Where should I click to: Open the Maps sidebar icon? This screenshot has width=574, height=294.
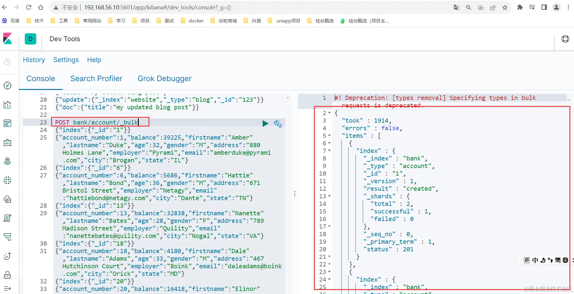coord(8,161)
